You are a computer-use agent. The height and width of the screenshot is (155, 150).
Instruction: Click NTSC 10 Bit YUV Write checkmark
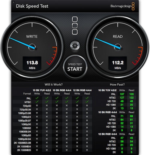[x=37, y=102]
